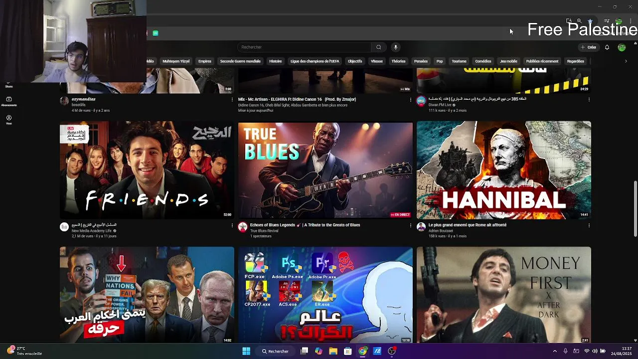
Task: Play the HANNIBAL video thumbnail
Action: tap(504, 170)
